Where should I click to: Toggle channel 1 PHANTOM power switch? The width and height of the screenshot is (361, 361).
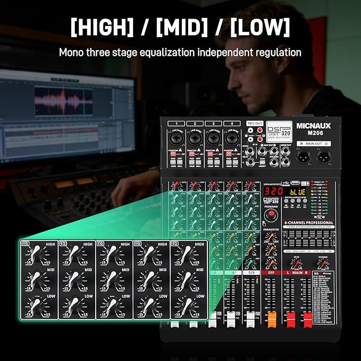click(x=173, y=154)
